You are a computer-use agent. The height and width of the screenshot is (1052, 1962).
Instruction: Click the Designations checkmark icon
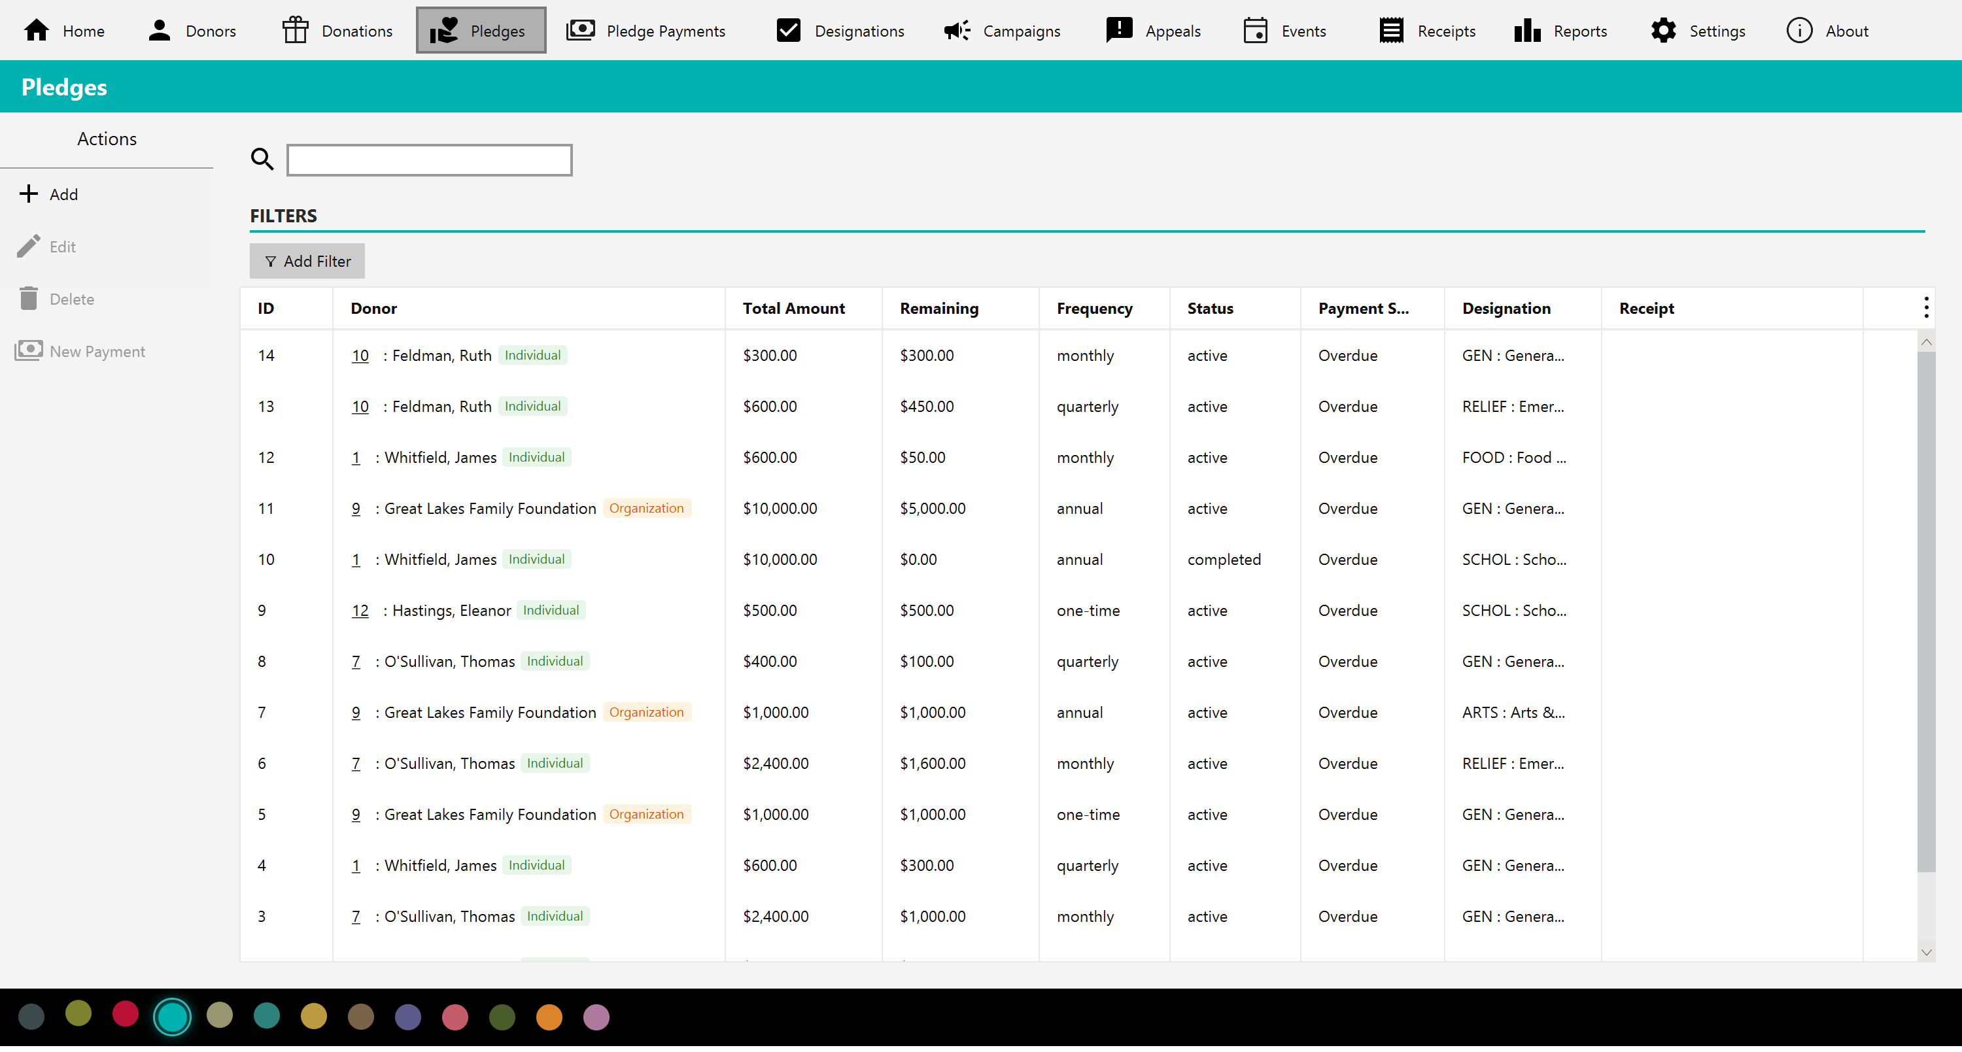pyautogui.click(x=788, y=31)
